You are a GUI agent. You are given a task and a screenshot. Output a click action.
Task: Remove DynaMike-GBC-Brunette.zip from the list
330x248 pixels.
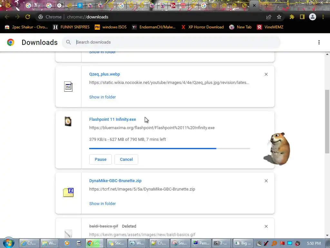(x=266, y=181)
